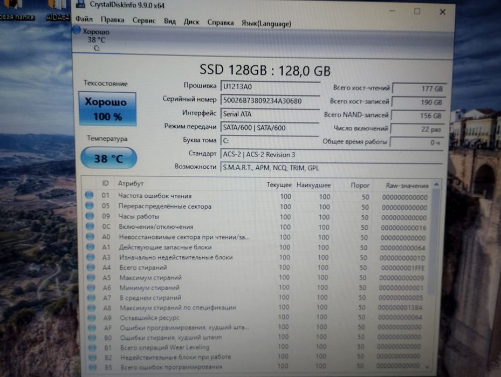Screen dimensions: 501x377
Task: Click the drive letter field C:
Action: [269, 141]
